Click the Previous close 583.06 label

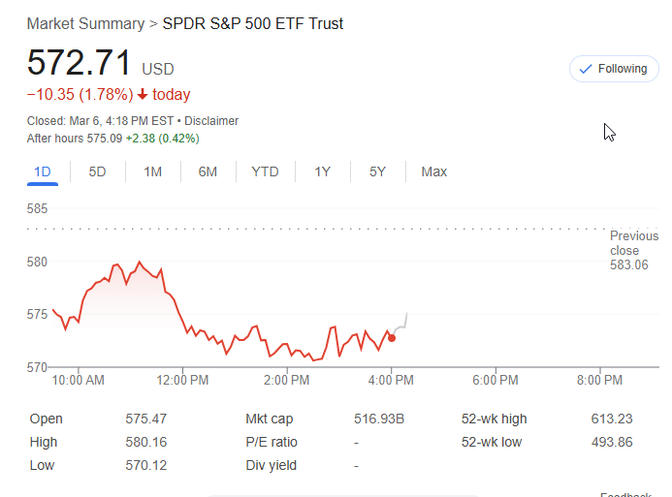[633, 250]
